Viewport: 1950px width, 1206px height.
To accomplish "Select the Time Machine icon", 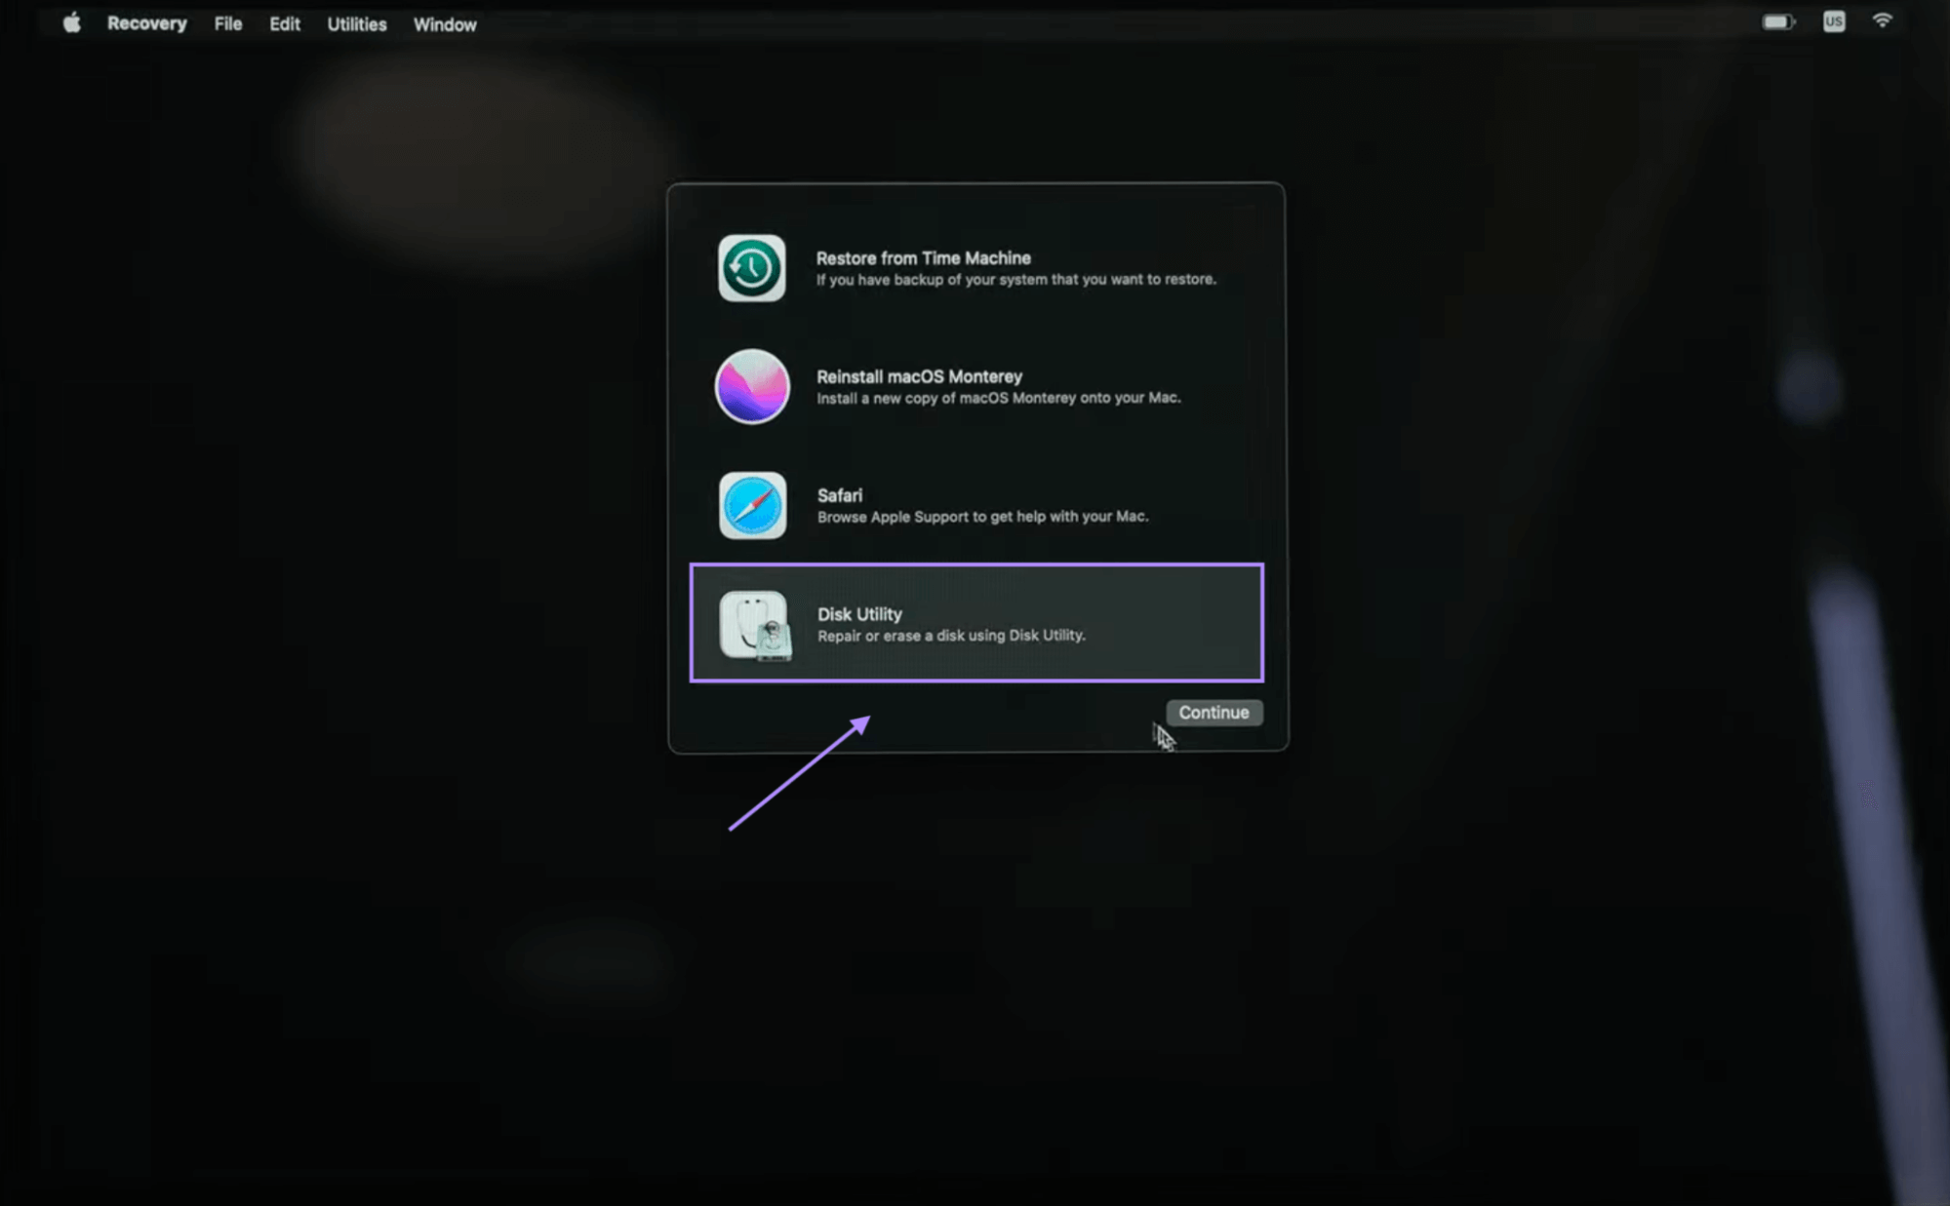I will tap(751, 268).
